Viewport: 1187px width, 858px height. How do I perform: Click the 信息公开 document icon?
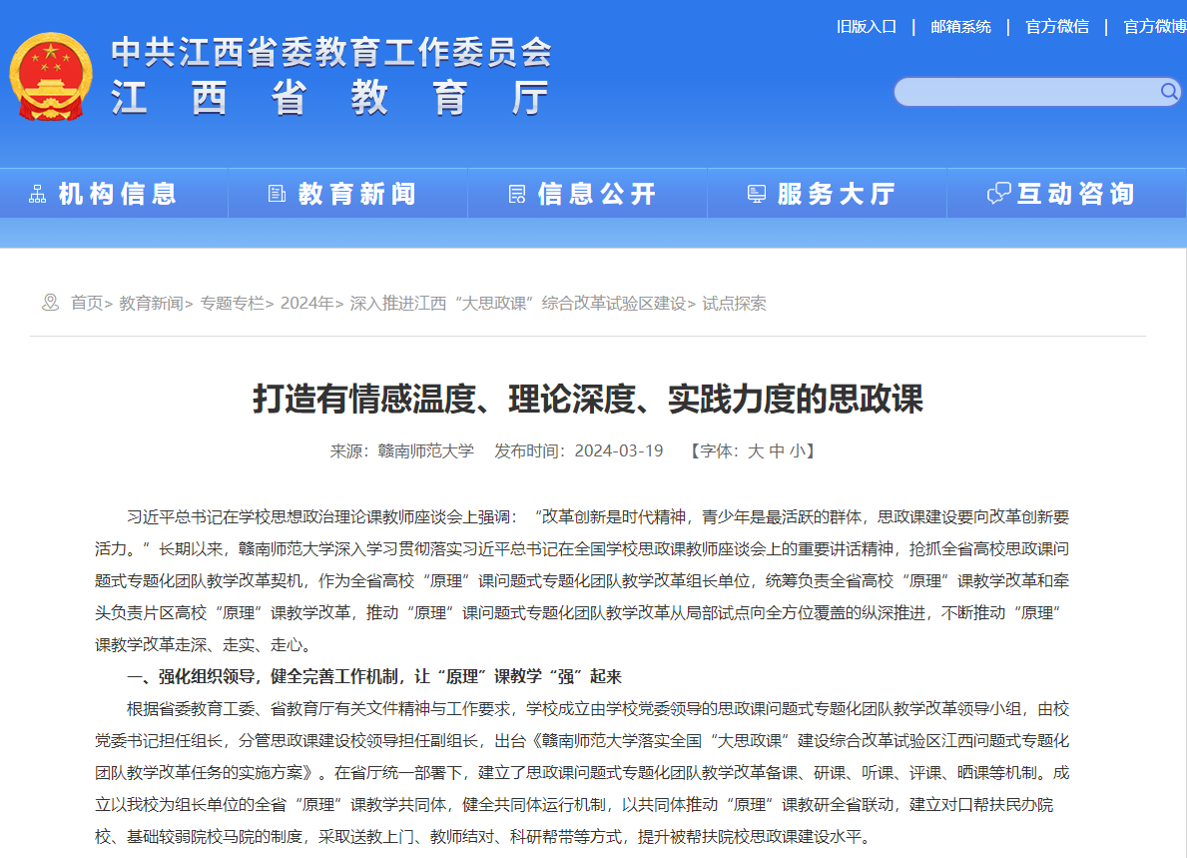pyautogui.click(x=517, y=194)
